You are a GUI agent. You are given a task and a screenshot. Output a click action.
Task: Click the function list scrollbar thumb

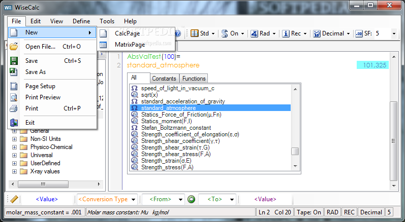point(295,152)
